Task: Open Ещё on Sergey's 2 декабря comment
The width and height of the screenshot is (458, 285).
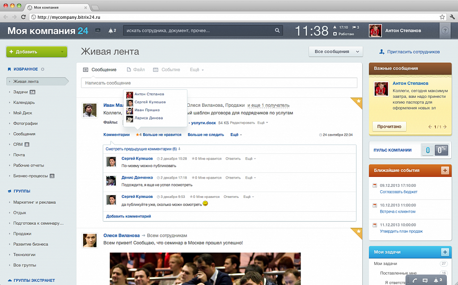Action: [250, 159]
